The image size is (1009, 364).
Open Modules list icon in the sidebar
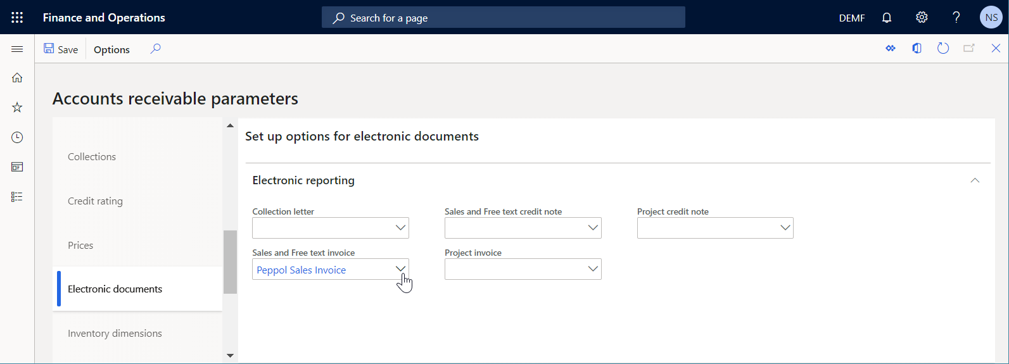click(x=17, y=197)
